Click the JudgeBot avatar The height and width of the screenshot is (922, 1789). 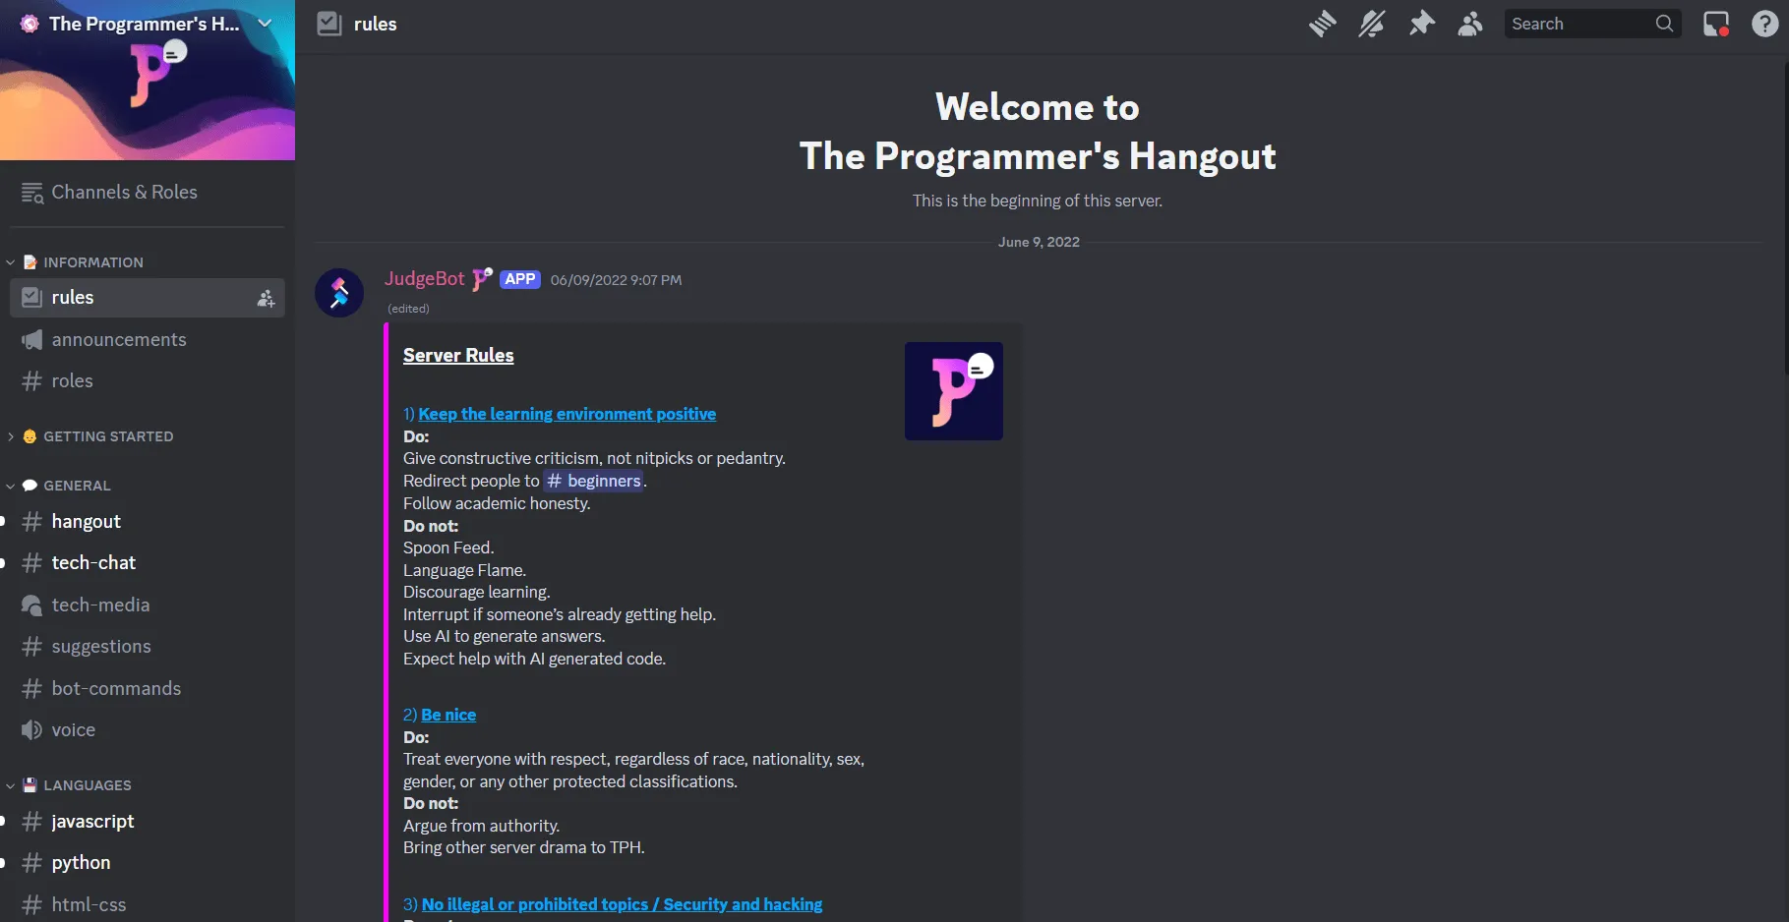click(x=339, y=293)
